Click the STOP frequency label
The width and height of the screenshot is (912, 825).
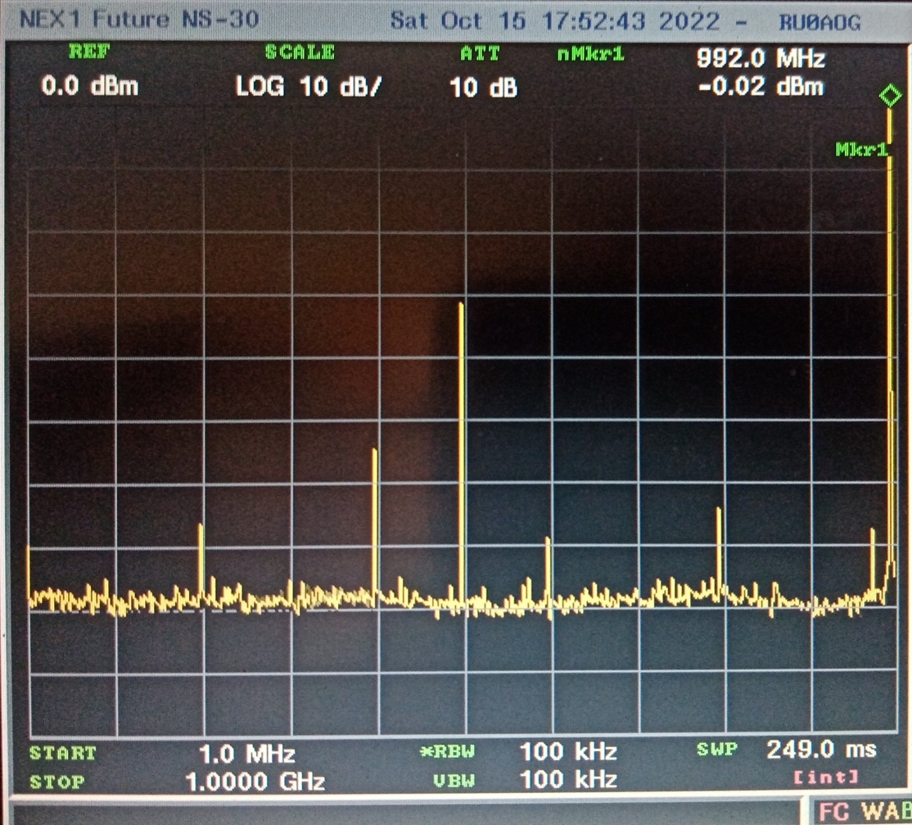coord(57,782)
